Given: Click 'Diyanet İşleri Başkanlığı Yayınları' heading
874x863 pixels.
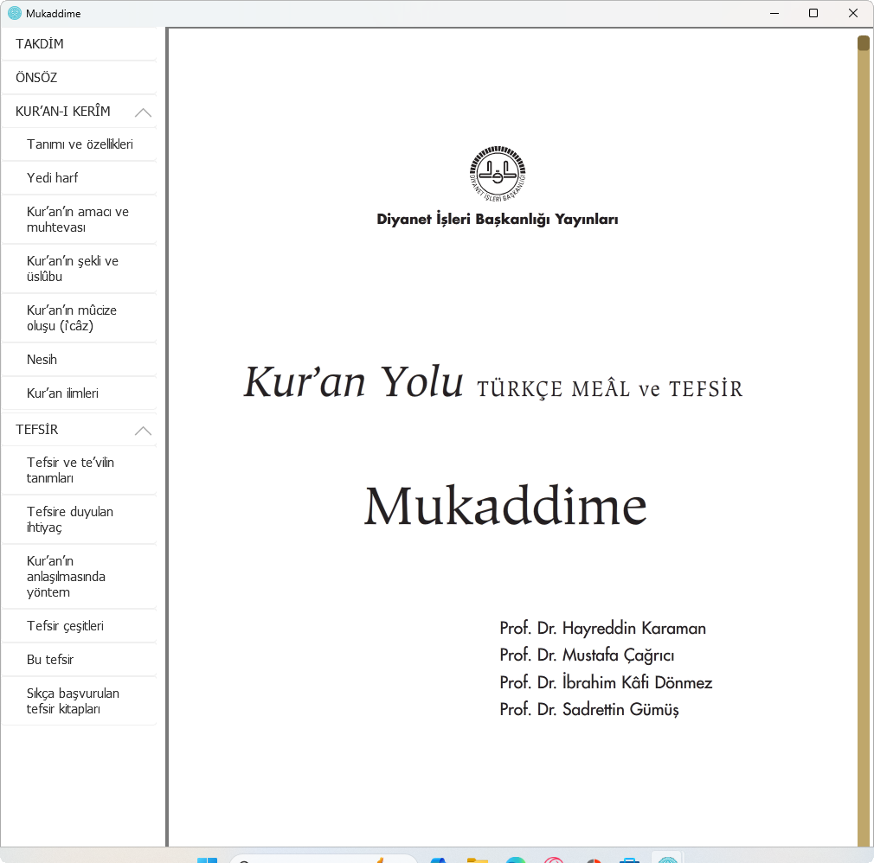Looking at the screenshot, I should point(498,219).
